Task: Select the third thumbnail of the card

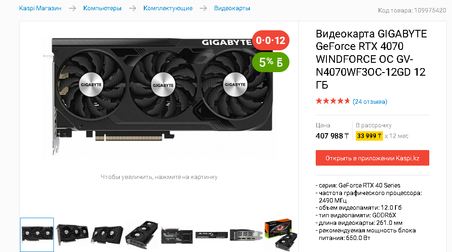Action: (107, 235)
